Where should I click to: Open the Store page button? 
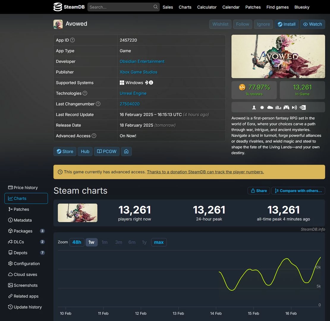coord(65,152)
